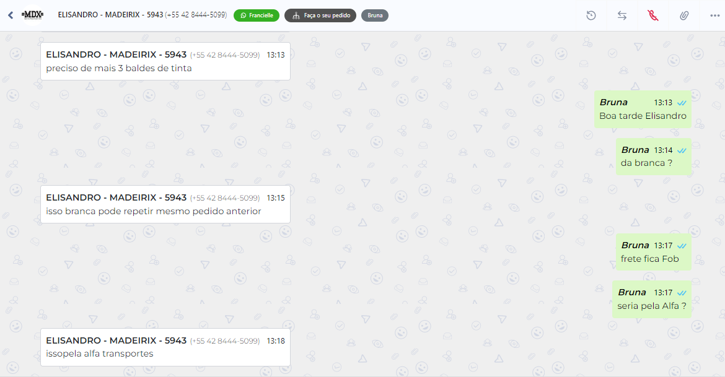
Task: Click the transfer conversation arrows icon
Action: (622, 15)
